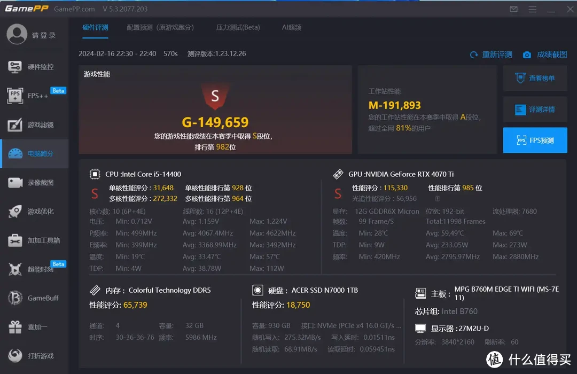Screen dimensions: 577x374
Task: Switch to 配置预测（原游戏跑分）tab
Action: [160, 28]
